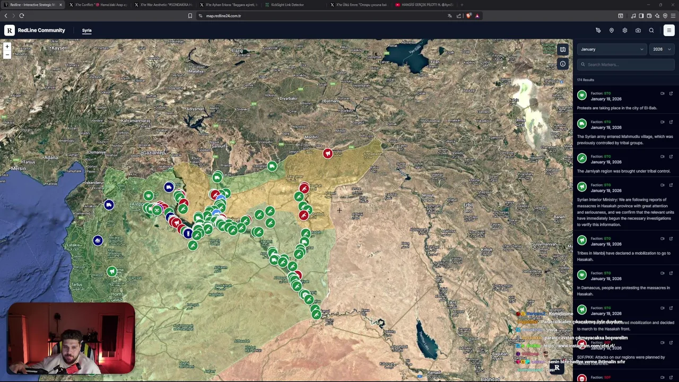Switch to the X'te Conflict browser tab
The image size is (679, 382).
coord(99,5)
